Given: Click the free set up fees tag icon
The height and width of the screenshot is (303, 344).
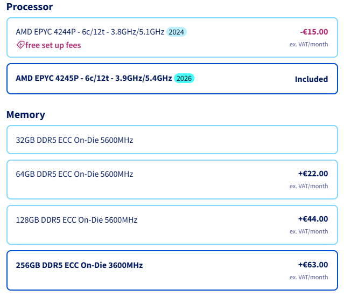Looking at the screenshot, I should point(20,45).
